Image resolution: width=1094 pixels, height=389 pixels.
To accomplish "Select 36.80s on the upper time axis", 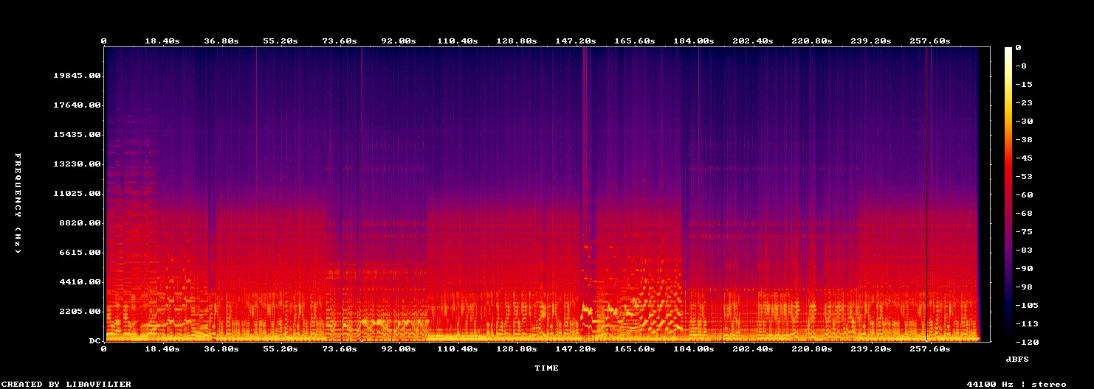I will pos(221,41).
